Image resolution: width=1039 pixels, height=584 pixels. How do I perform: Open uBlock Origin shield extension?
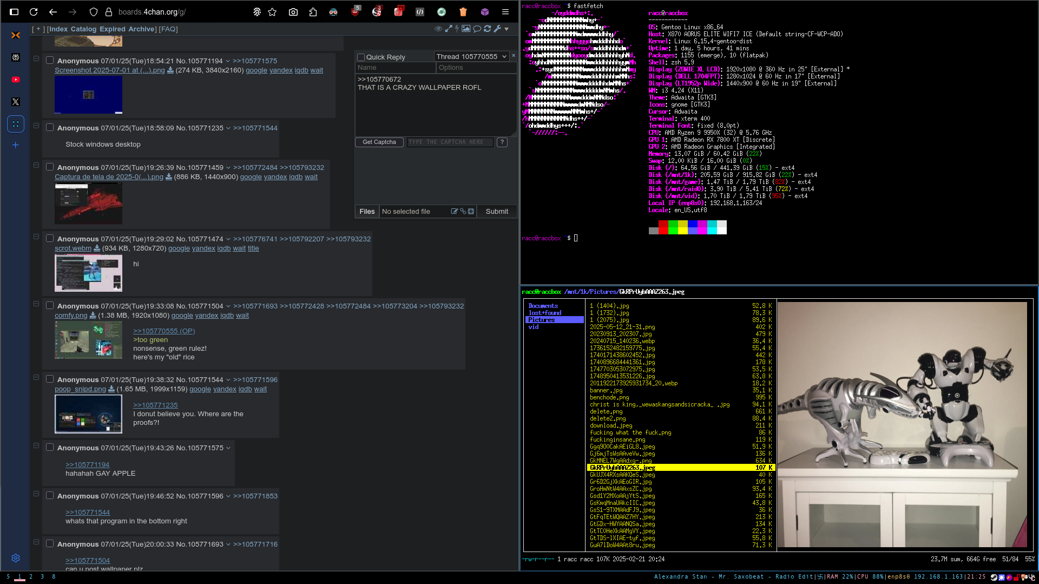coord(355,11)
